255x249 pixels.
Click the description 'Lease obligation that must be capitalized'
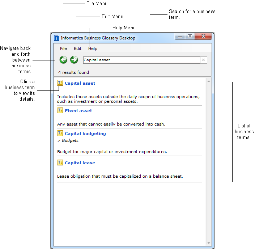pyautogui.click(x=120, y=176)
